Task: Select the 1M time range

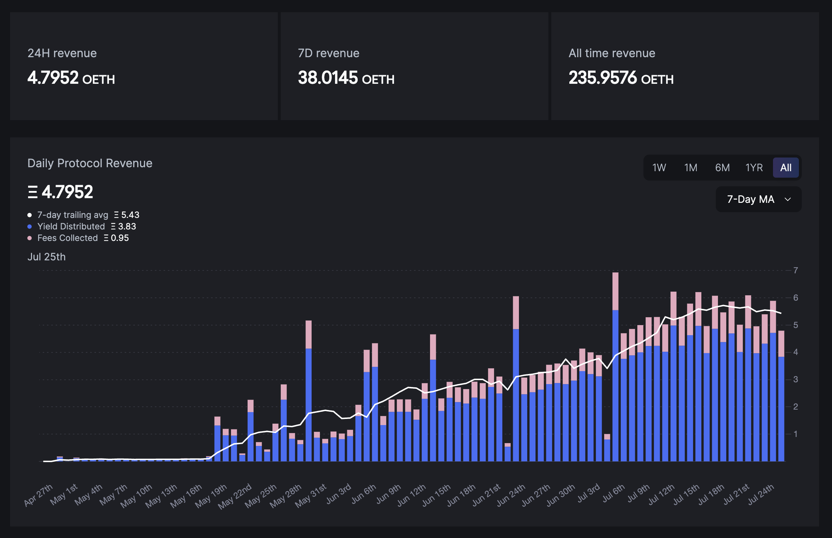Action: 691,167
